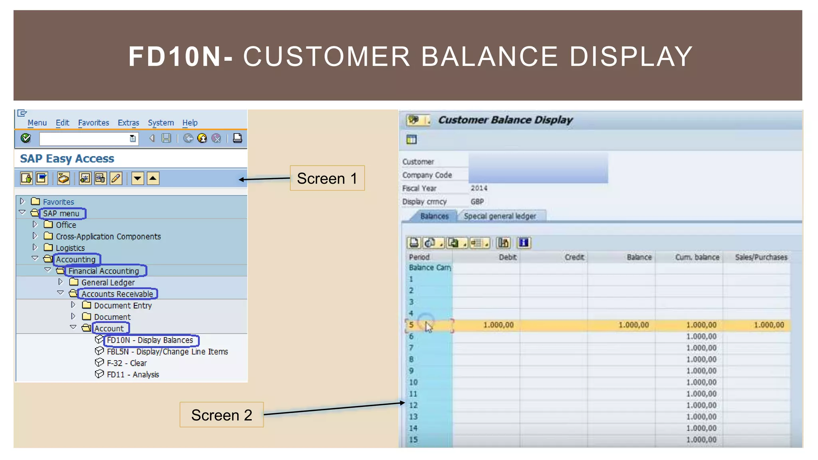Click the graphic chart icon in table toolbar

[x=503, y=243]
